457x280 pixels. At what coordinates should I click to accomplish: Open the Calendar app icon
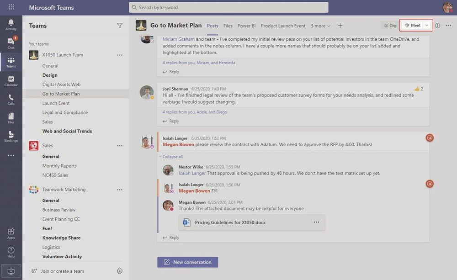tap(11, 81)
